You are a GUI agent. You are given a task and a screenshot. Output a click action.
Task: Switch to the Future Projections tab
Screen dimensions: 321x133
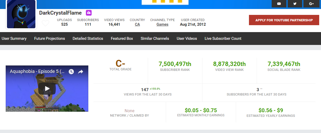50,39
